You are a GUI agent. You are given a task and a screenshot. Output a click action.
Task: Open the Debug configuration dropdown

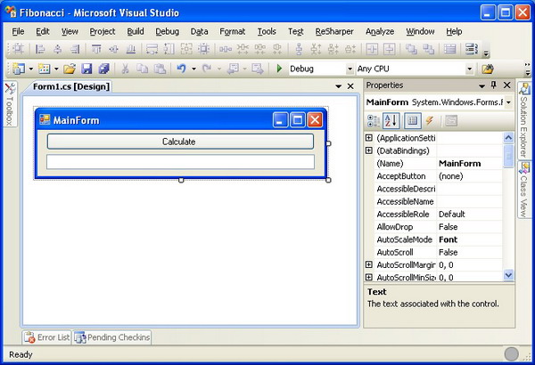click(350, 69)
